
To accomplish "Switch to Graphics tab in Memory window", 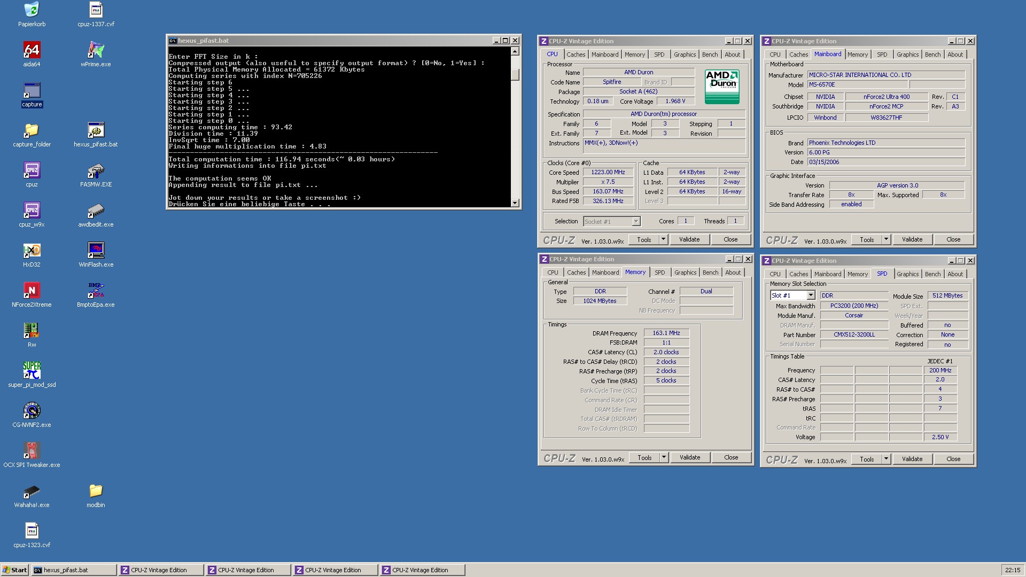I will 685,272.
